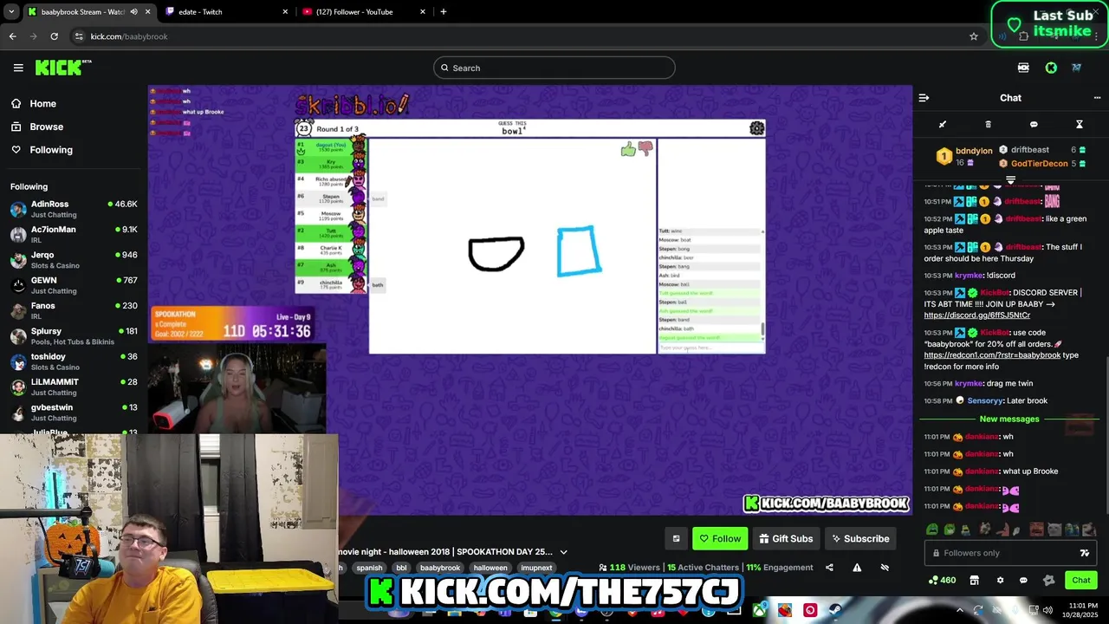Click the green thumbs-up in skribbl game
The width and height of the screenshot is (1109, 624).
click(628, 150)
